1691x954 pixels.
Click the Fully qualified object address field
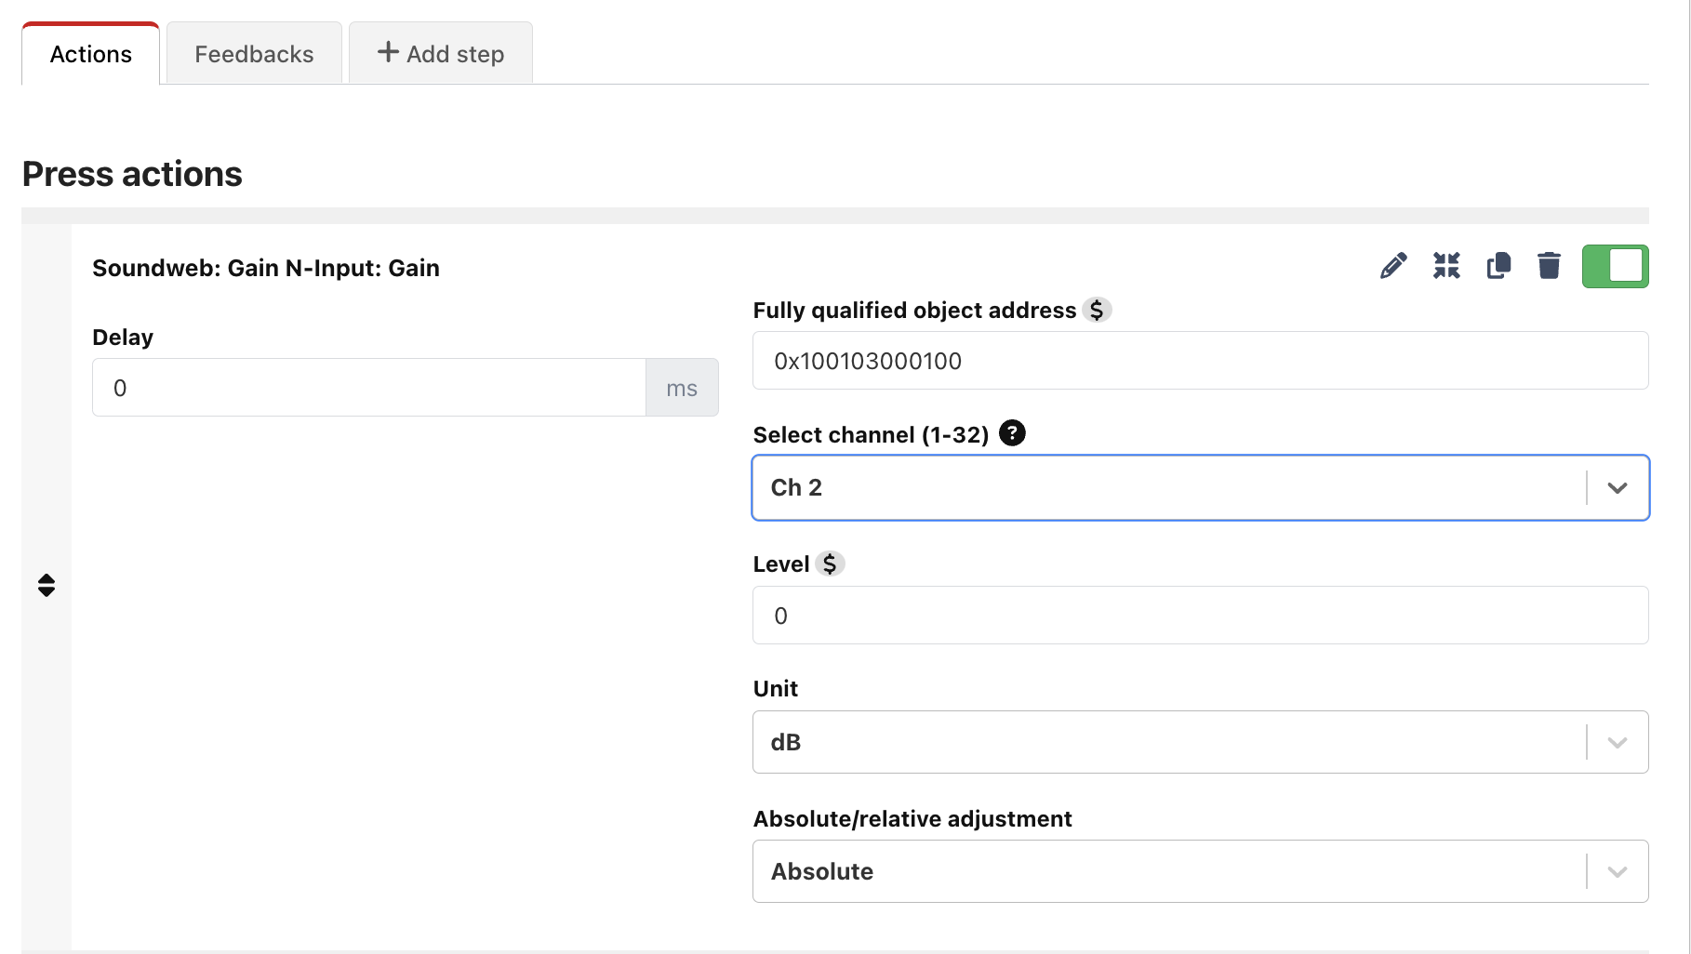tap(1200, 361)
